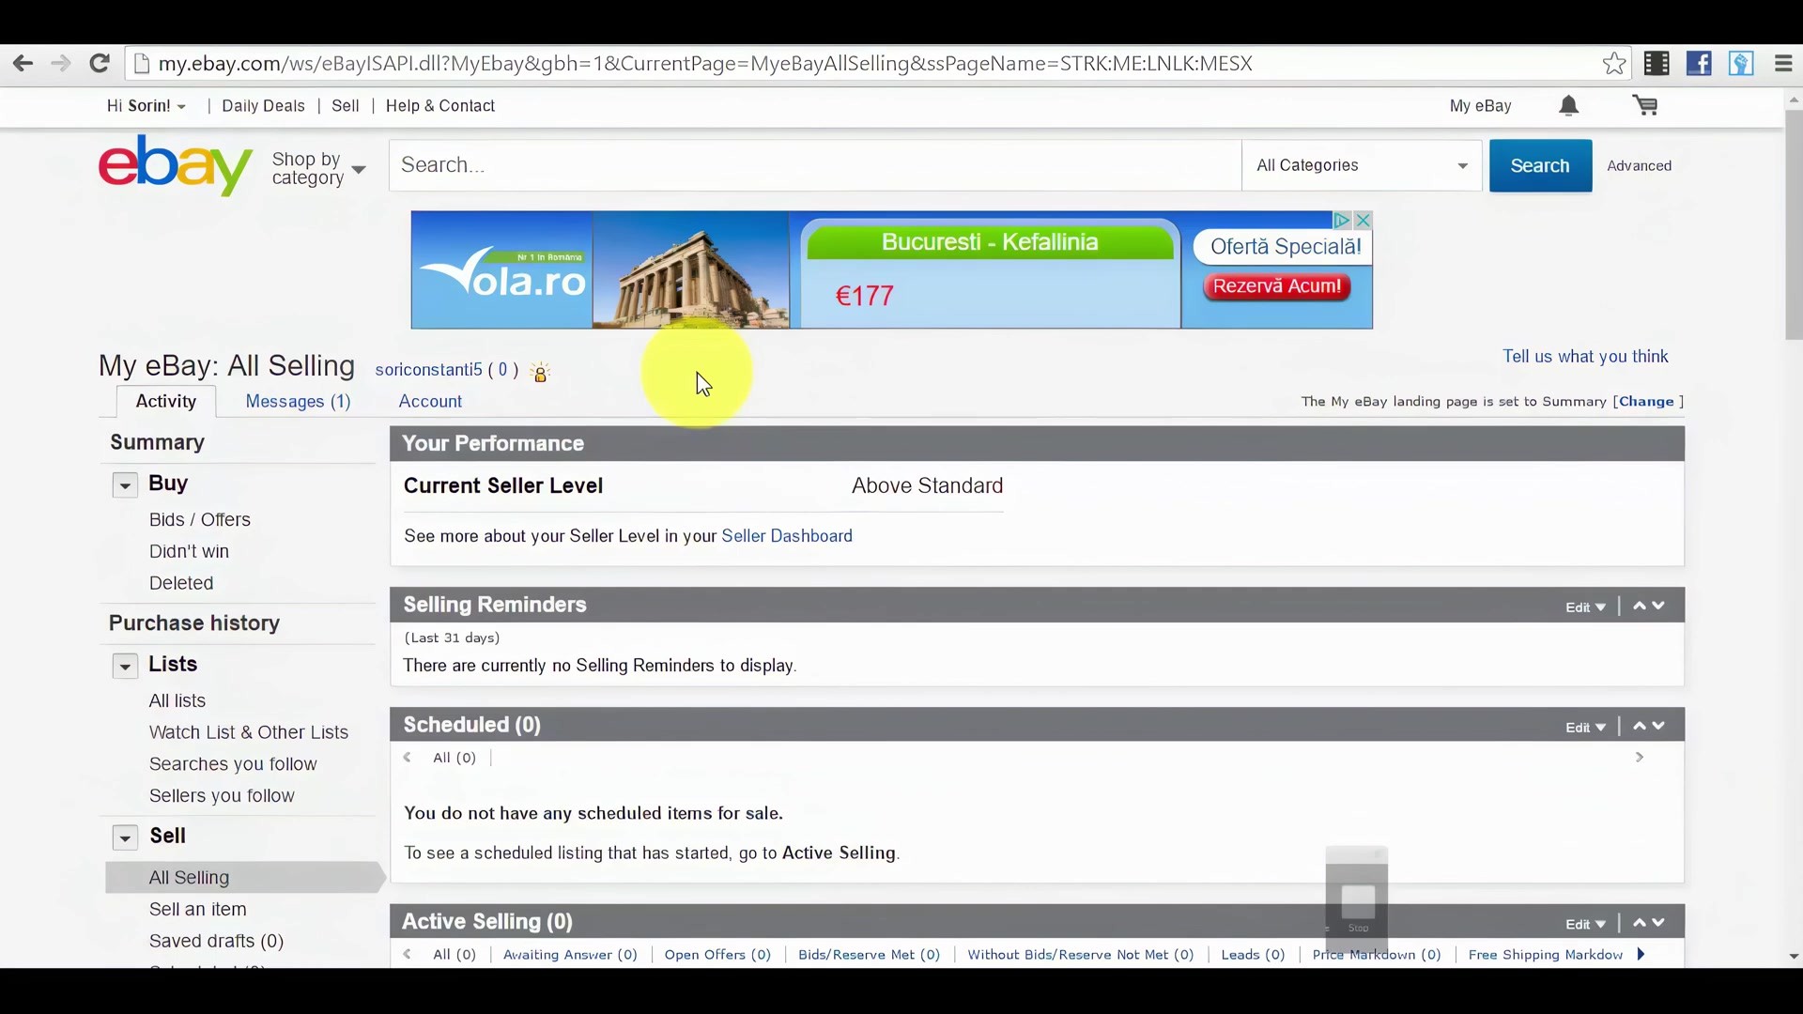Open Edit menu in Selling Reminders
Screen dimensions: 1803x1014
click(x=1585, y=607)
